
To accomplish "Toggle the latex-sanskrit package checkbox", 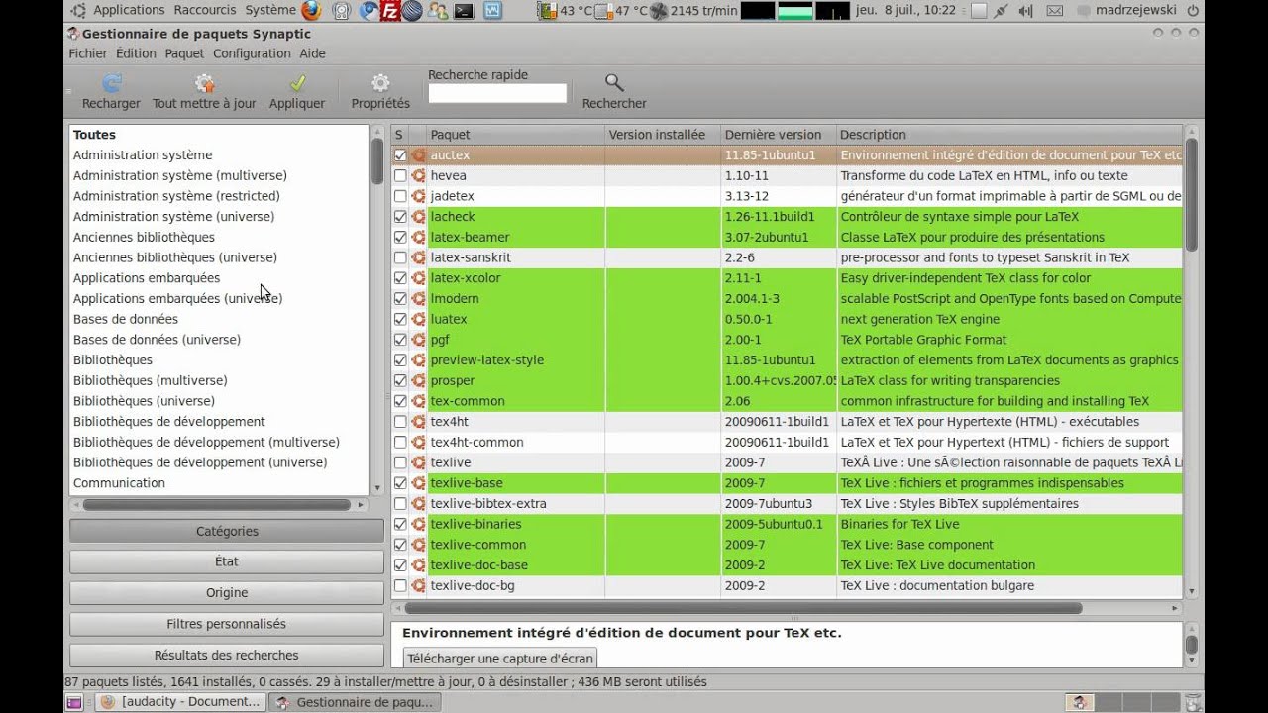I will pyautogui.click(x=400, y=257).
